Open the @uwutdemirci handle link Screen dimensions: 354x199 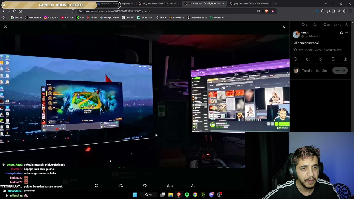(310, 36)
